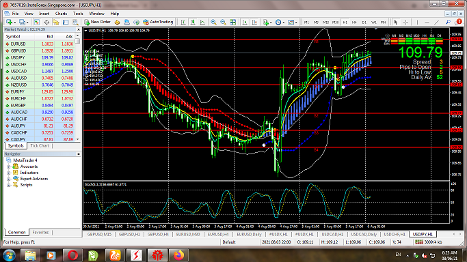Open the Strategy Tester icon

[x=75, y=23]
